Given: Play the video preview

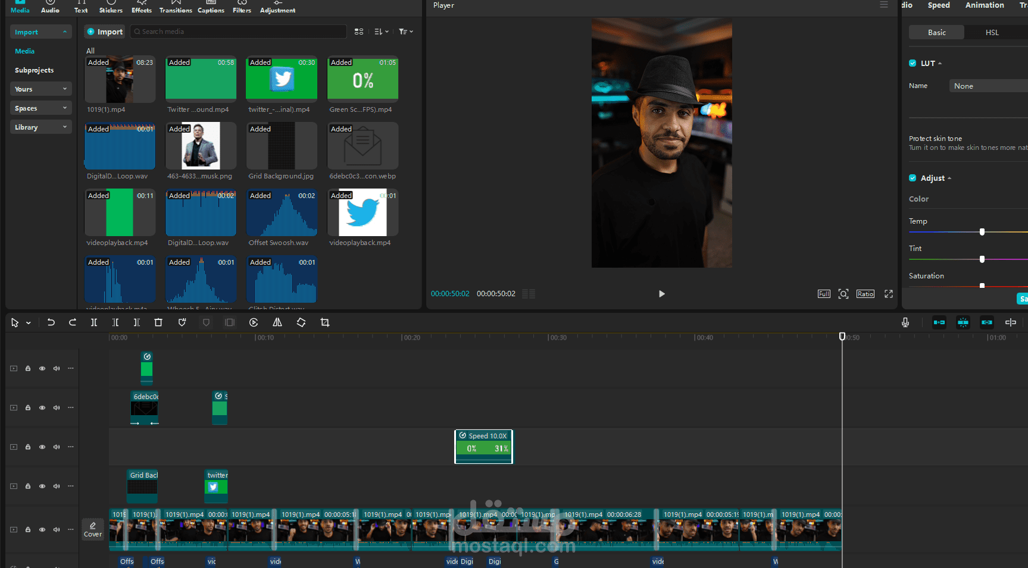Looking at the screenshot, I should pos(661,294).
